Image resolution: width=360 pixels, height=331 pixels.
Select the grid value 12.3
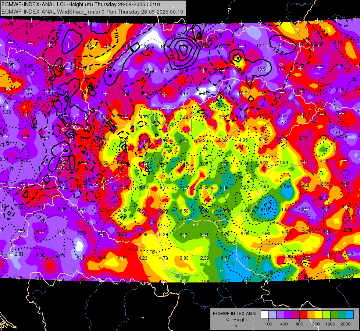point(144,140)
